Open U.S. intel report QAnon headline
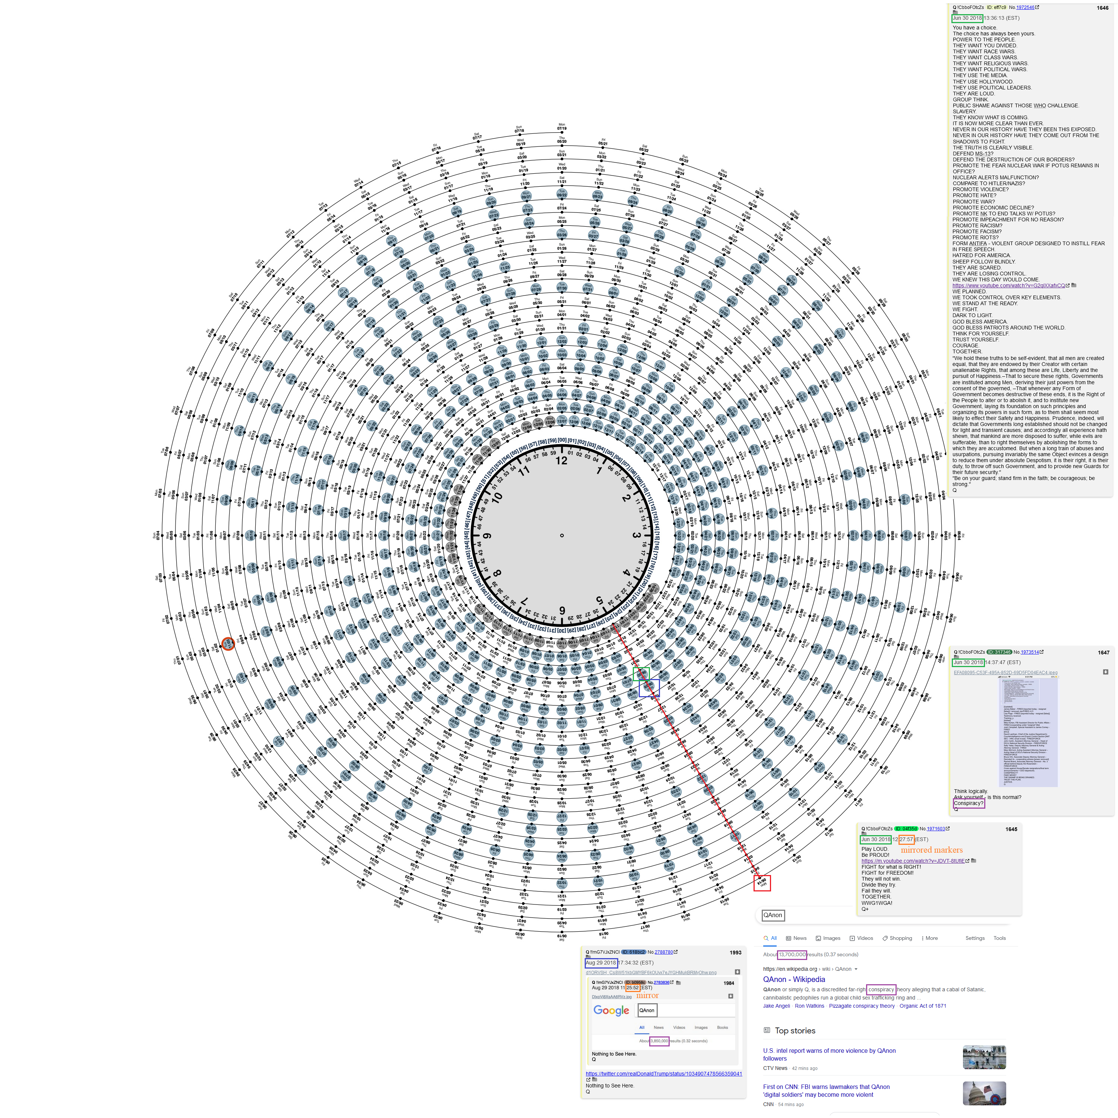The width and height of the screenshot is (1118, 1118). (x=829, y=1054)
